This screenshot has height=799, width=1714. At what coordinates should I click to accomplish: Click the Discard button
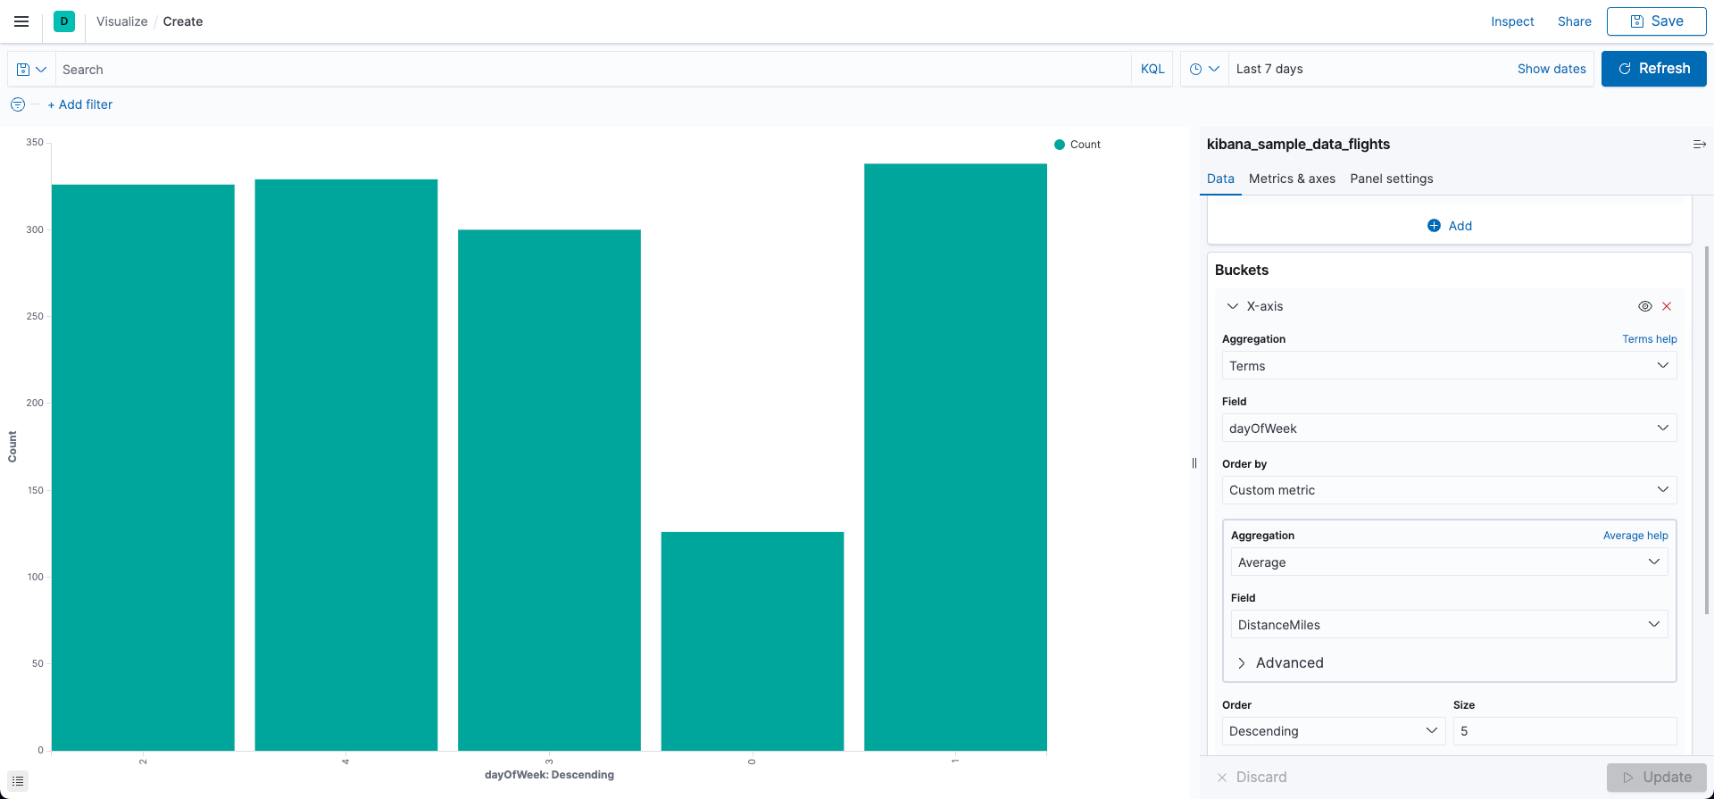1252,778
